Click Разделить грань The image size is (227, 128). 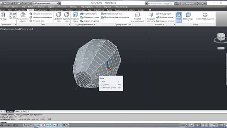click(89, 14)
